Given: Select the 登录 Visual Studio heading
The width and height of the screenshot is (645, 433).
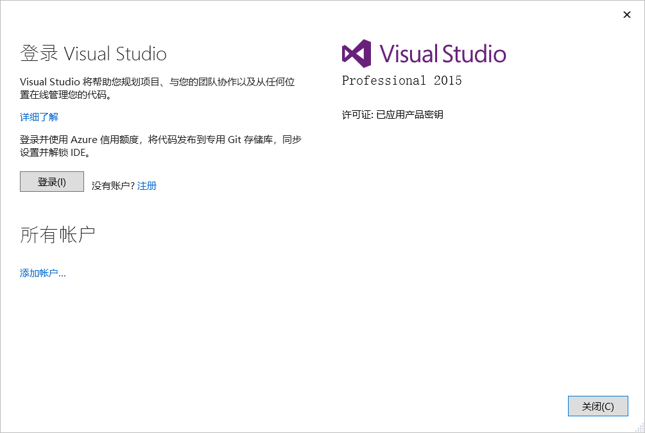Looking at the screenshot, I should (x=93, y=54).
